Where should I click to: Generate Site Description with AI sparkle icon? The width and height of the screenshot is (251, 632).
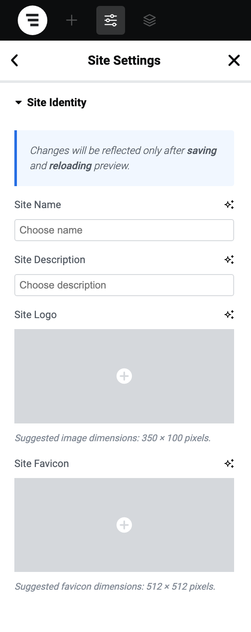pos(229,260)
